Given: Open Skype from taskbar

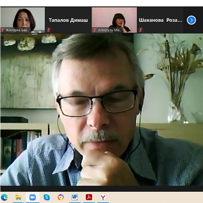Looking at the screenshot, I should coord(47,198).
